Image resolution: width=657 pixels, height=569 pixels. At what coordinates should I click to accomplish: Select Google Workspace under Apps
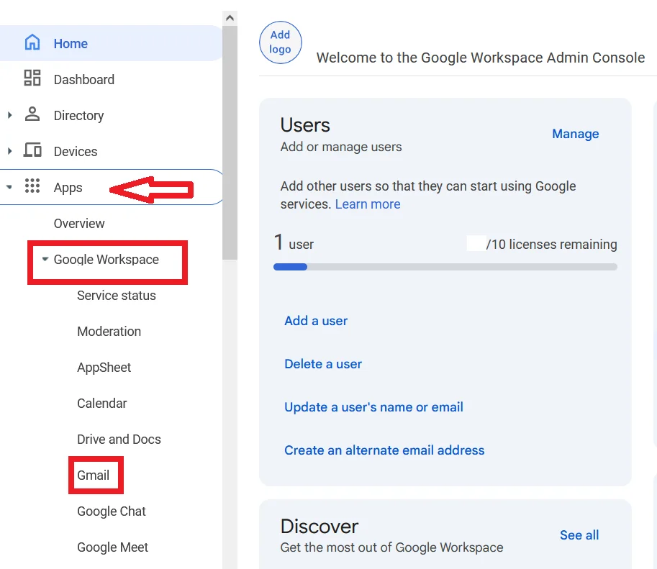pyautogui.click(x=107, y=260)
